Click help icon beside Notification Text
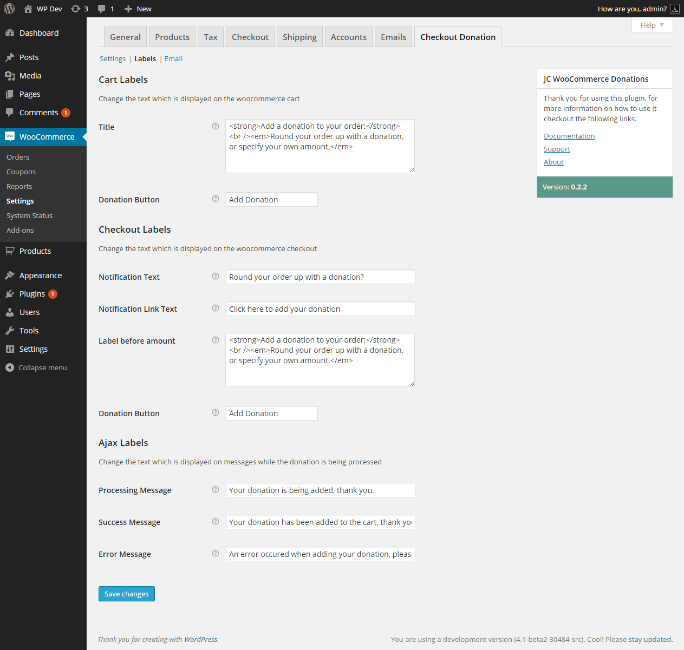The image size is (684, 650). tap(216, 276)
